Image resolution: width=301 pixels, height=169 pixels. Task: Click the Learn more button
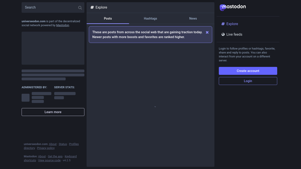point(53,112)
